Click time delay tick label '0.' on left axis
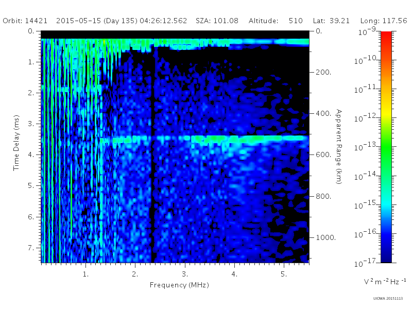 [31, 31]
